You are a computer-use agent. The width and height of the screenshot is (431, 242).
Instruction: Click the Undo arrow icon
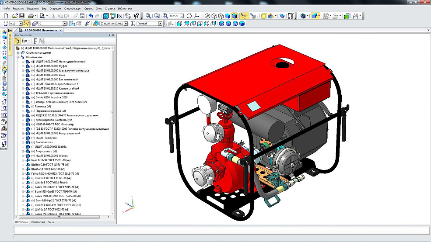[91, 16]
